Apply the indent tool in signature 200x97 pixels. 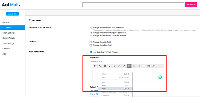point(139,66)
